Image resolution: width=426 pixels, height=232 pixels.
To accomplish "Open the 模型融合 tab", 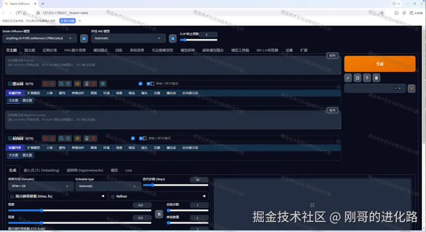I will [101, 50].
